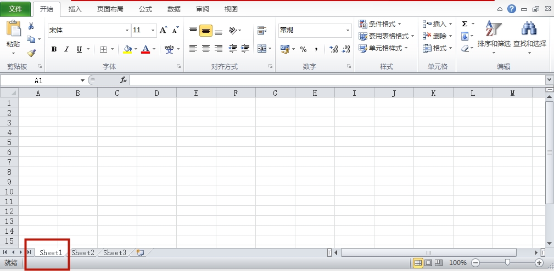Click the Clear eraser icon

click(465, 48)
